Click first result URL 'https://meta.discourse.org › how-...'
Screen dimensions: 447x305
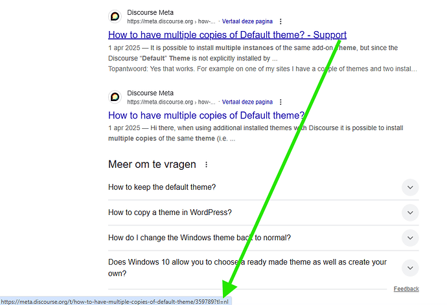[x=171, y=21]
